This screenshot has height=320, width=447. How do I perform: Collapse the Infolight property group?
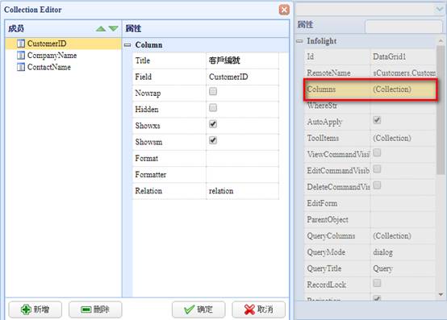[299, 41]
